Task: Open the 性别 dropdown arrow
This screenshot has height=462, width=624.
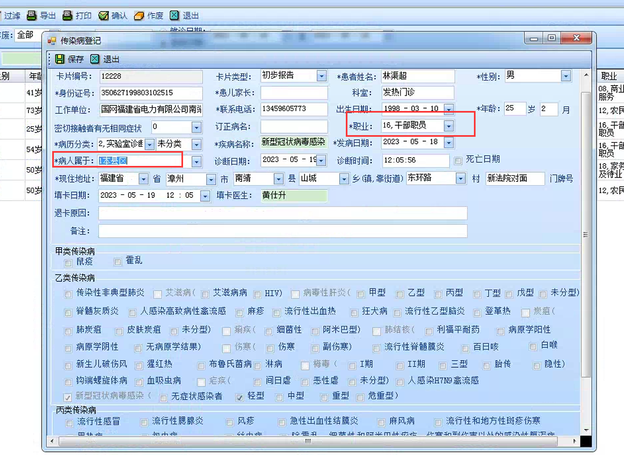Action: (566, 76)
